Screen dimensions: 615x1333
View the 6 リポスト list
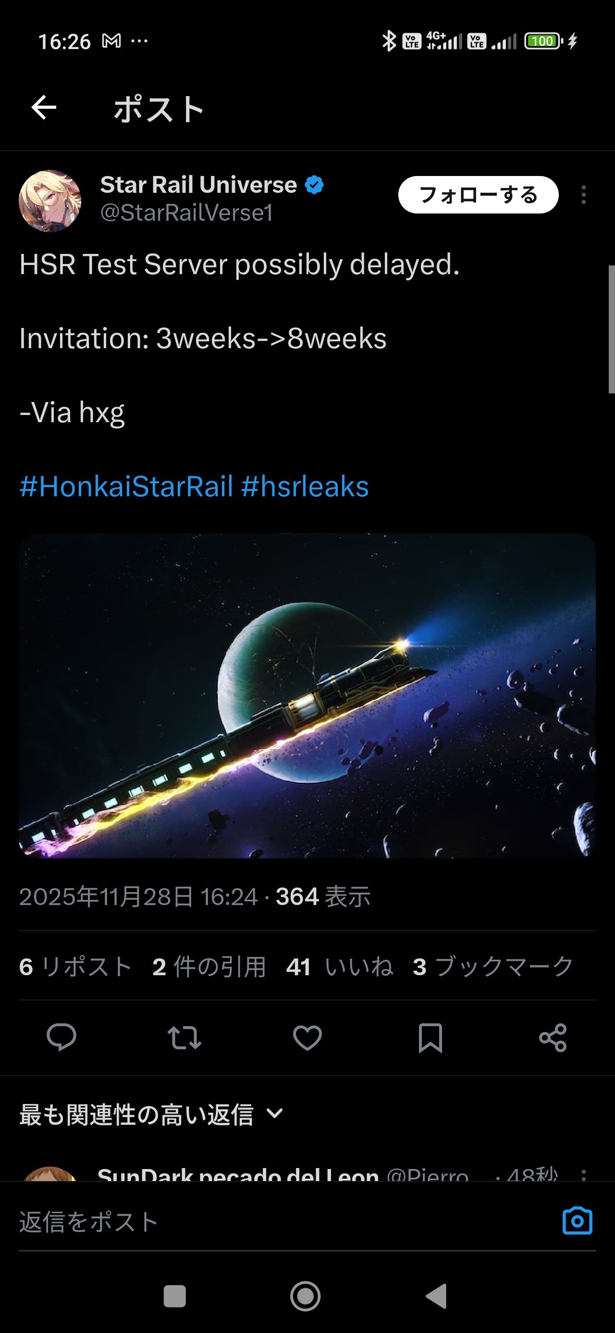[75, 966]
